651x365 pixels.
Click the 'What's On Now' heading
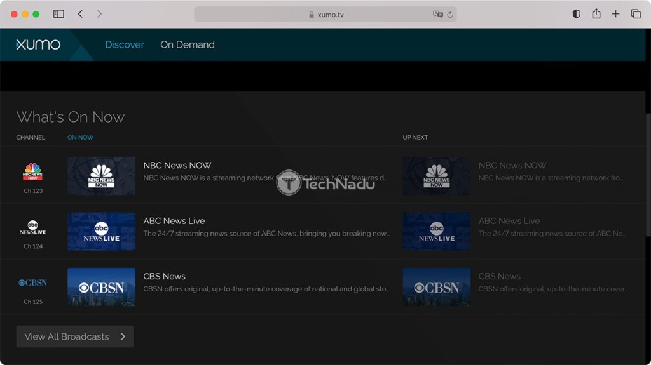[x=70, y=117]
